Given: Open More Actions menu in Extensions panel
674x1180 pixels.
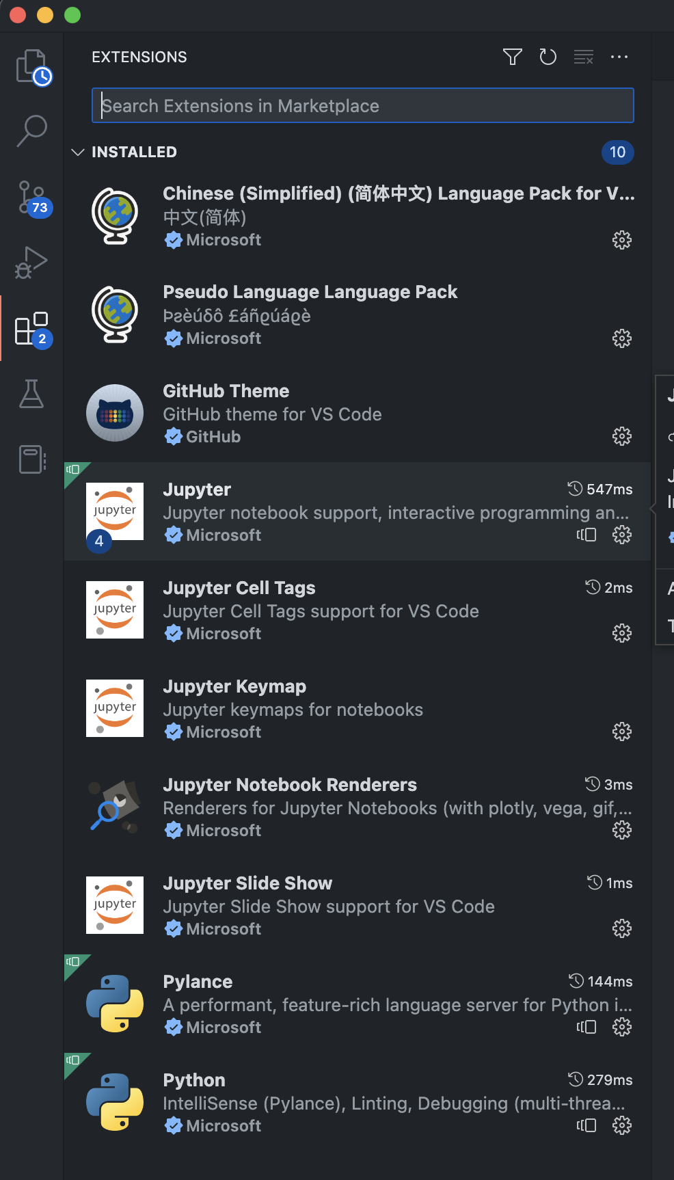Looking at the screenshot, I should 619,57.
